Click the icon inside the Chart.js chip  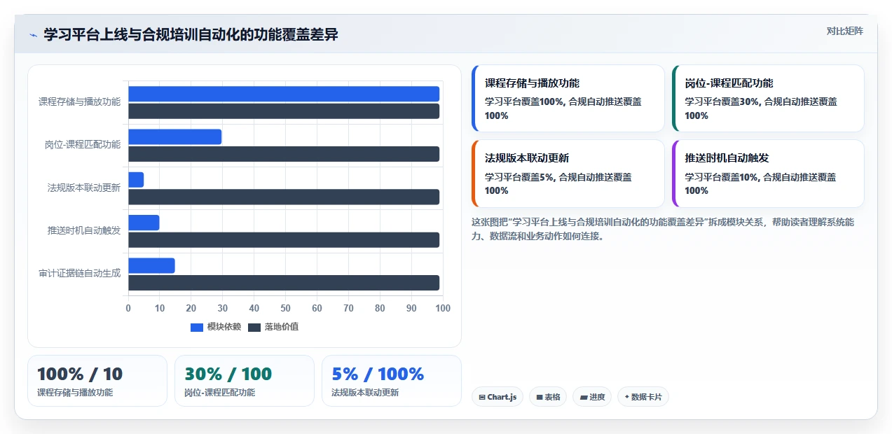(482, 398)
